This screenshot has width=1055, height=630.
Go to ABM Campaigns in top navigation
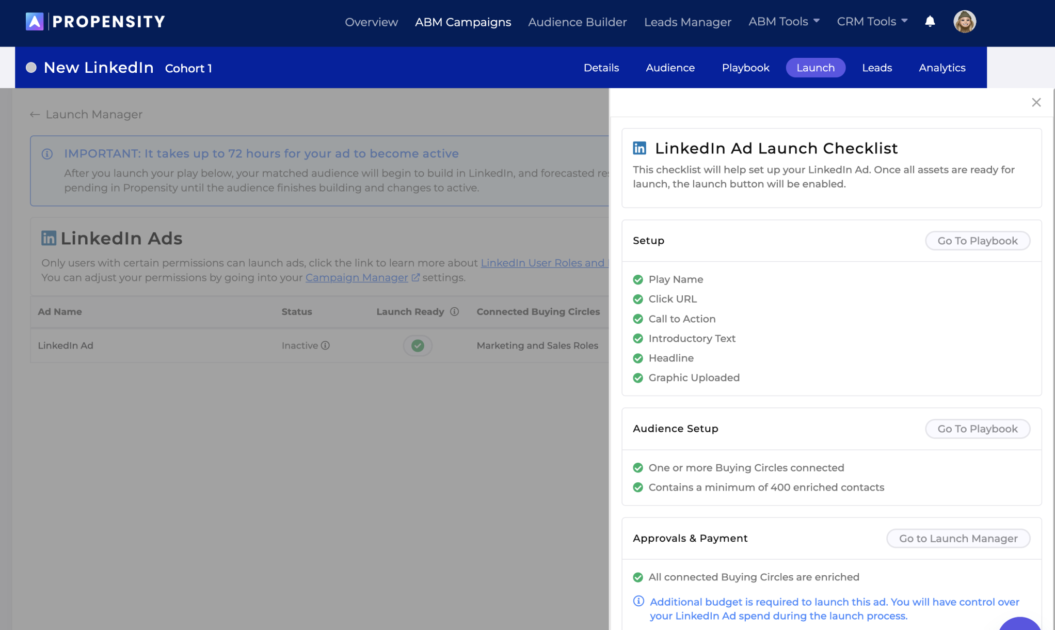point(463,22)
